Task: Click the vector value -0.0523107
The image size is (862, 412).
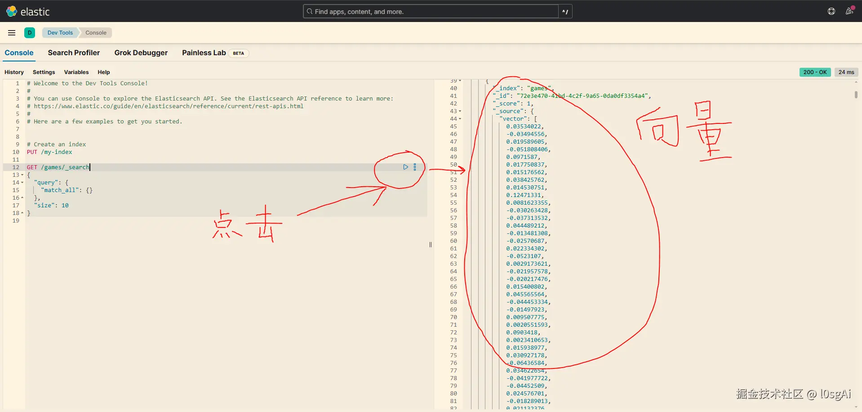Action: point(525,256)
